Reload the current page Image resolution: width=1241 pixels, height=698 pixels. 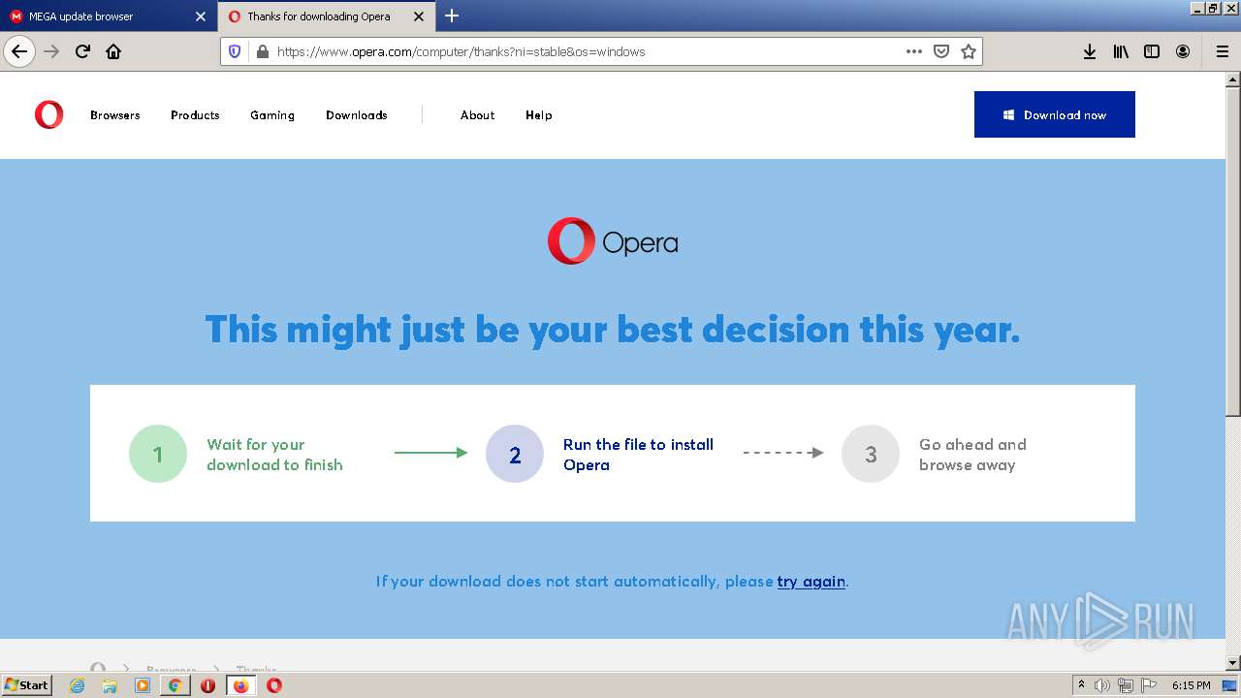point(82,51)
